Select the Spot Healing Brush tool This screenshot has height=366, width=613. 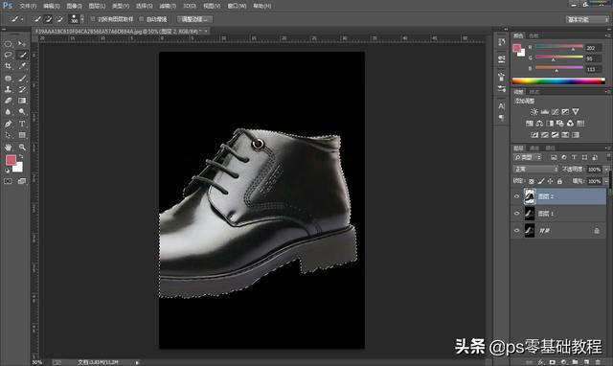pos(8,79)
